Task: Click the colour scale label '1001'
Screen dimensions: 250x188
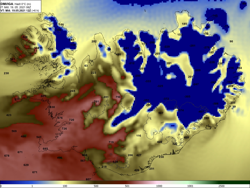Action: 190,186
